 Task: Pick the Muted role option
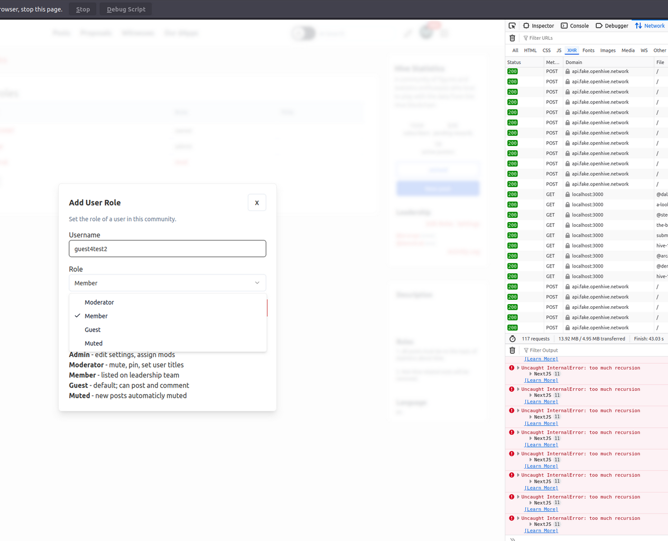(94, 343)
